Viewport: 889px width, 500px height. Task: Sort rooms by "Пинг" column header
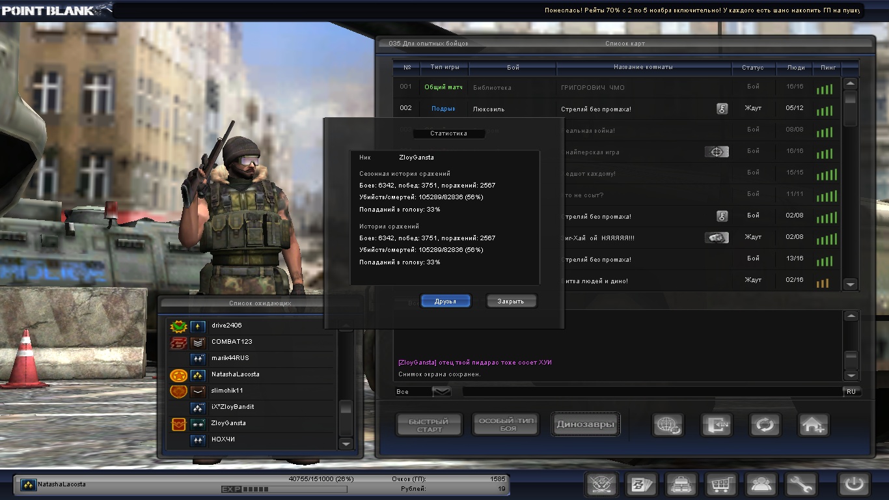[828, 68]
